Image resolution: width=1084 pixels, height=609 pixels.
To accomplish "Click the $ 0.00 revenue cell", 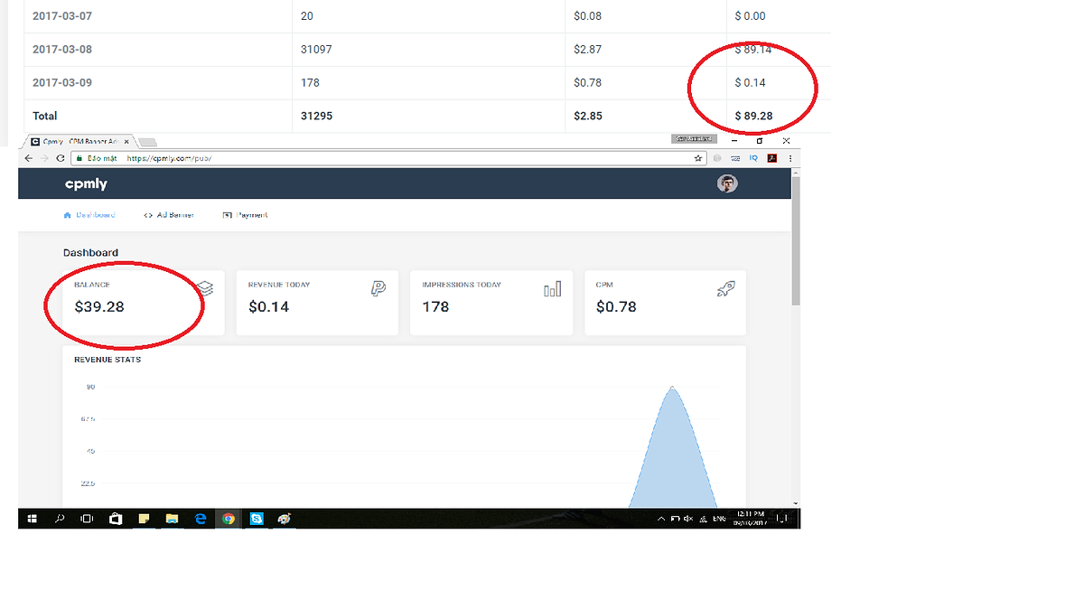I will pos(750,16).
